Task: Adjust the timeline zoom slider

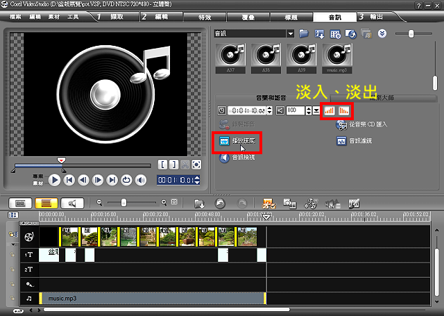Action: click(123, 202)
